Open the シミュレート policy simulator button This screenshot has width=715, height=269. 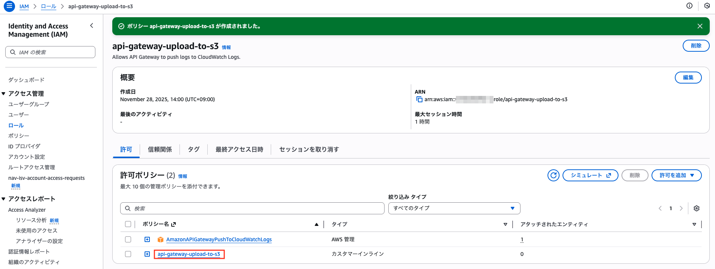pyautogui.click(x=590, y=175)
